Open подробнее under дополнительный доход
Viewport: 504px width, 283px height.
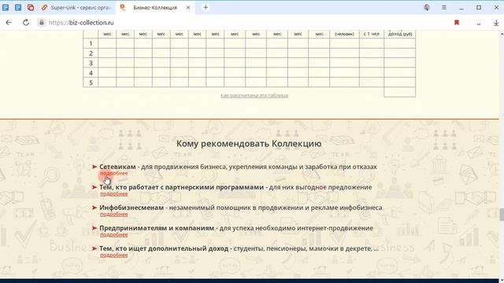point(113,255)
